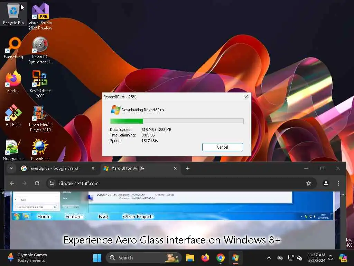Viewport: 354px width, 266px height.
Task: Open the Copilot Preview taskbar icon
Action: (x=343, y=258)
